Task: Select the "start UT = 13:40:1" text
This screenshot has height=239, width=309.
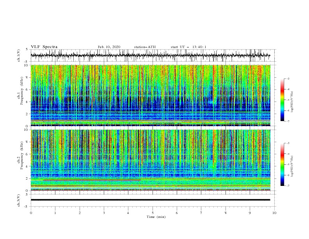Action: pyautogui.click(x=188, y=47)
